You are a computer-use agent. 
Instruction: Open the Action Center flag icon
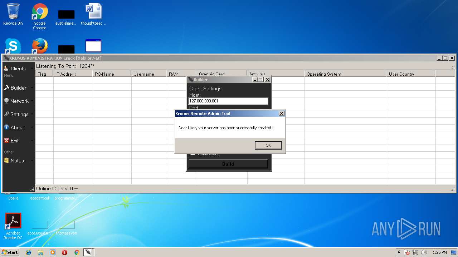point(407,252)
